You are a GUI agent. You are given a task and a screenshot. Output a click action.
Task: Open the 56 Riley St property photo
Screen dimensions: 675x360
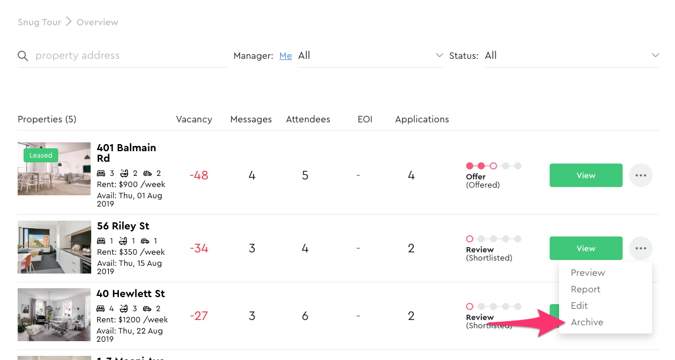coord(54,247)
